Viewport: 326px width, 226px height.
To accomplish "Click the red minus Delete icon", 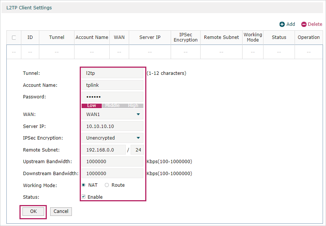I will tap(304, 24).
